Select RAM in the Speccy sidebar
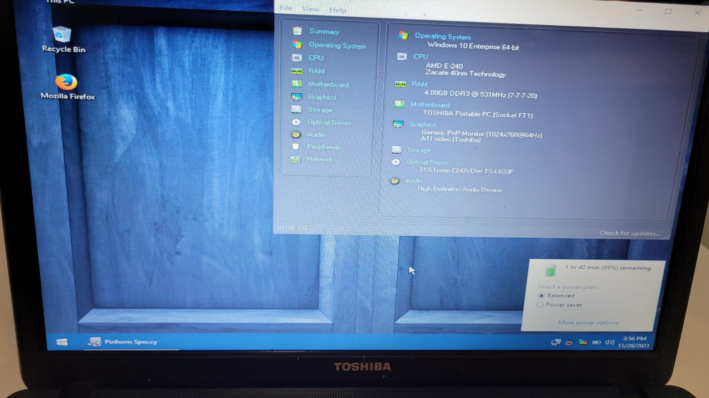This screenshot has height=398, width=709. pos(316,71)
